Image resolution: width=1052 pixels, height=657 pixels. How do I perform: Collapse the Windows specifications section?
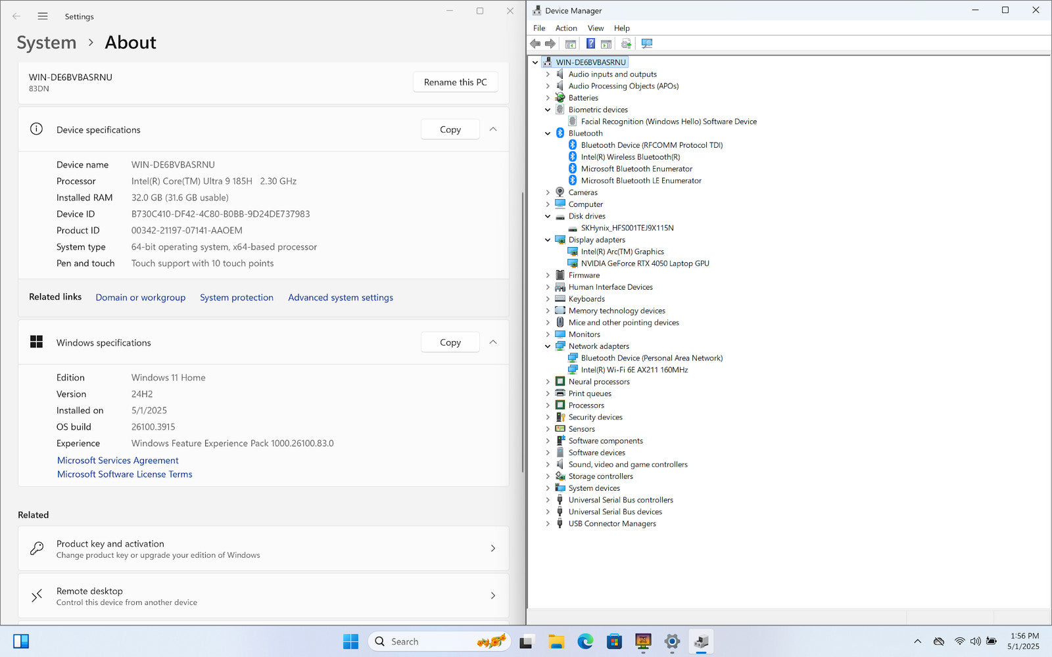pos(493,342)
